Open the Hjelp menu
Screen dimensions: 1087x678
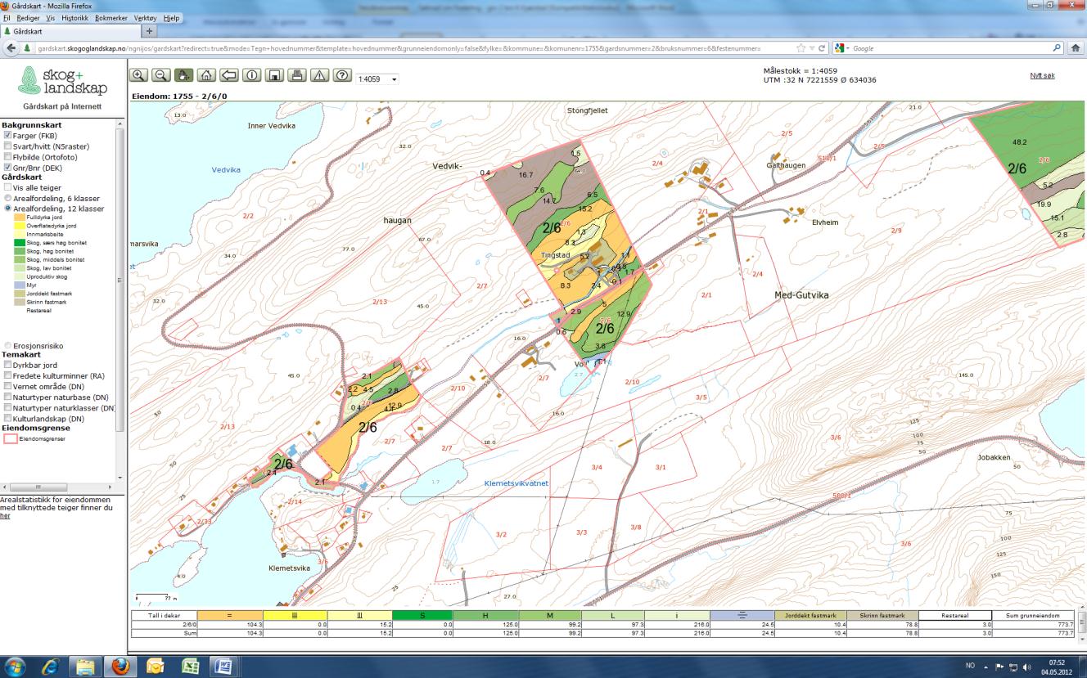[x=172, y=17]
